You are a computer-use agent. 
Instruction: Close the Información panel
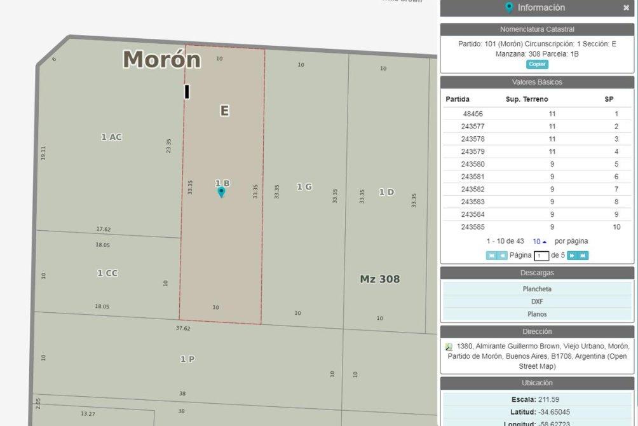tap(626, 8)
